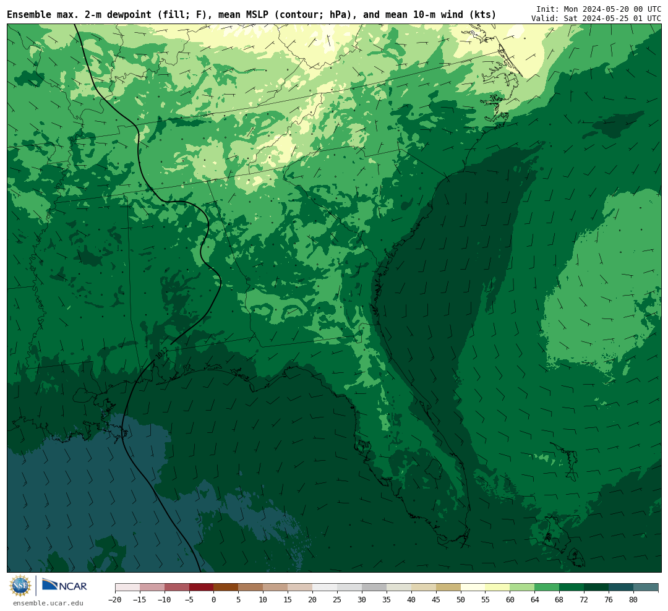Click the '35' colorbar tick label
668x611 pixels.
coord(387,600)
